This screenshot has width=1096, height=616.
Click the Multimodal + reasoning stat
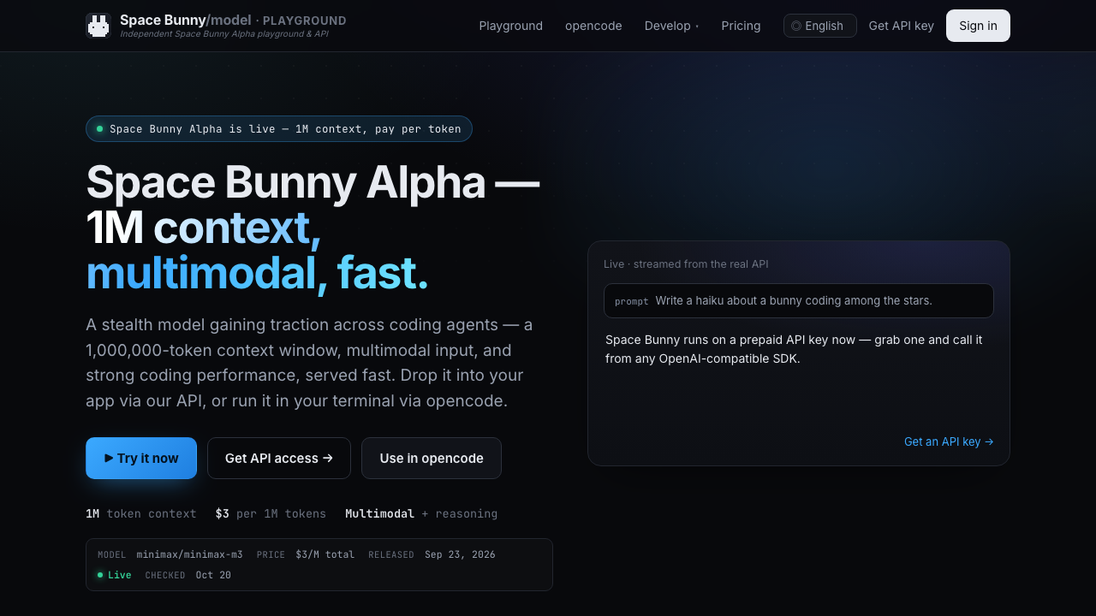coord(421,514)
